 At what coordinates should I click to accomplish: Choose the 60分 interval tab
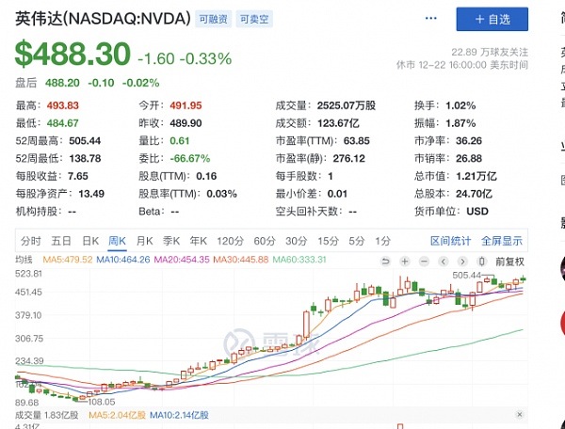(265, 240)
